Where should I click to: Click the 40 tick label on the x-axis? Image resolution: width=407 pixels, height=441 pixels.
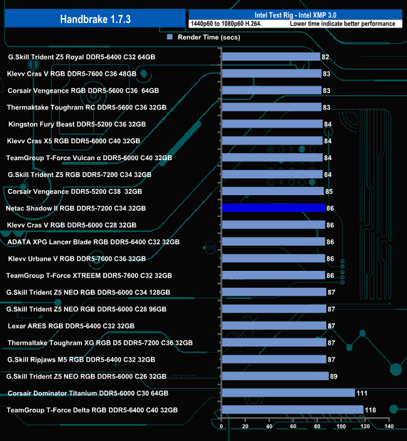(269, 427)
